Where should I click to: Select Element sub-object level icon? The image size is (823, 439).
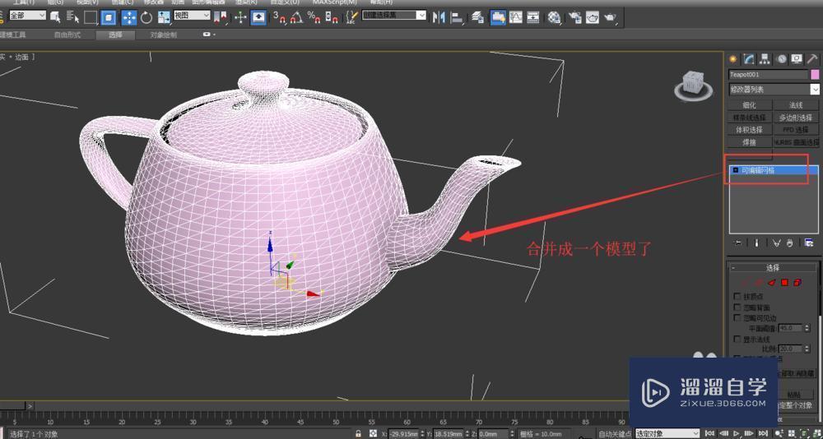coord(797,283)
